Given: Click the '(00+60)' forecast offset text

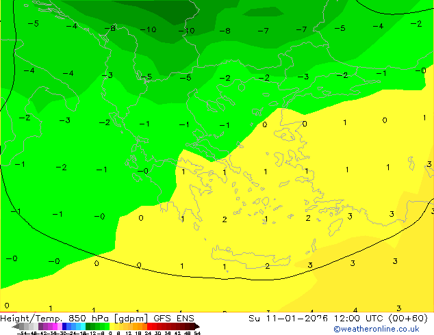Looking at the screenshot, I should click(408, 319).
